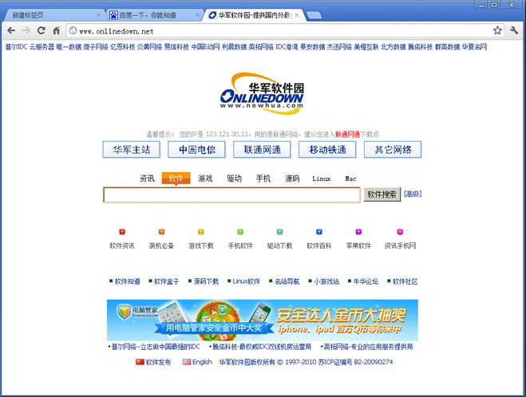The width and height of the screenshot is (526, 397).
Task: Open the 唯一数据 top sponsor link
Action: tap(69, 47)
